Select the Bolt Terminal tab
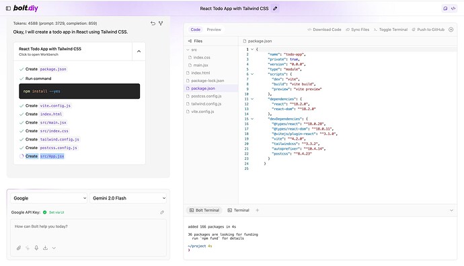Screen dimensions: 464x266 click(x=204, y=210)
